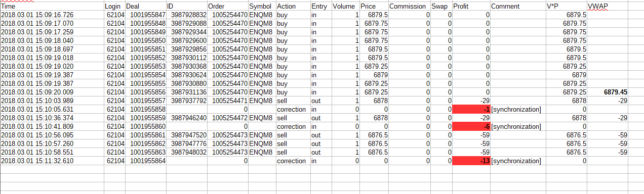Image resolution: width=644 pixels, height=194 pixels.
Task: Select the bold VWAP value 6879.45
Action: click(608, 92)
